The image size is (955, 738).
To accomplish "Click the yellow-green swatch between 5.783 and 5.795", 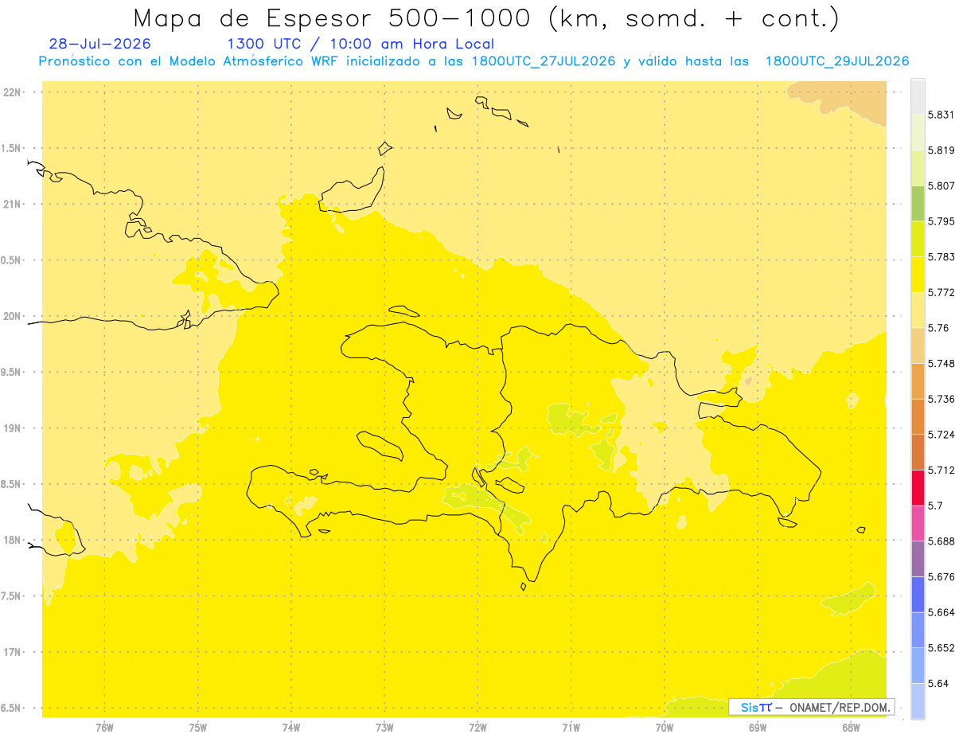I will 918,239.
